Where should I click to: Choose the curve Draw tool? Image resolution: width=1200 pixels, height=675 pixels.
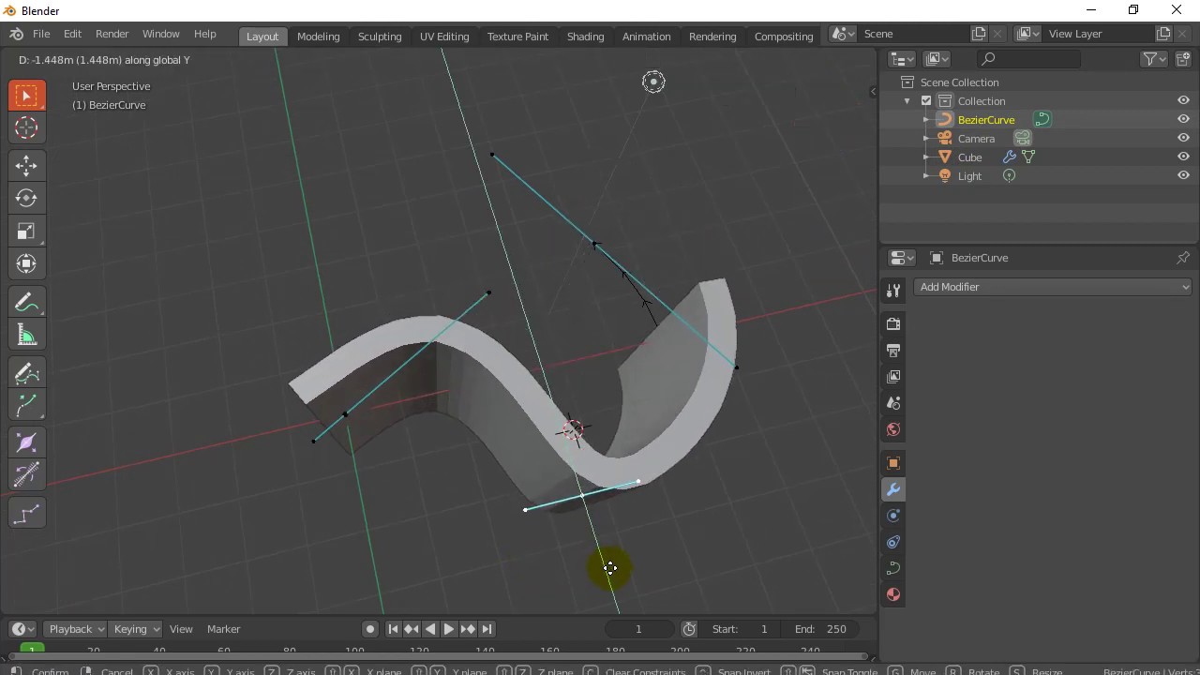pyautogui.click(x=26, y=373)
